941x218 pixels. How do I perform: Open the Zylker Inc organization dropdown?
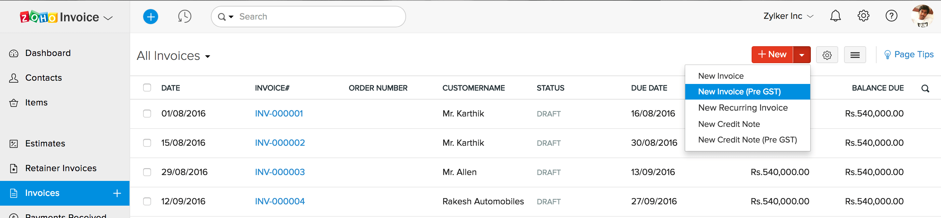tap(788, 17)
